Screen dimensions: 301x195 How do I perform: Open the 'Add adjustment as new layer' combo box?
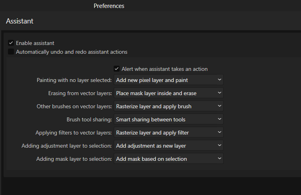[169, 146]
